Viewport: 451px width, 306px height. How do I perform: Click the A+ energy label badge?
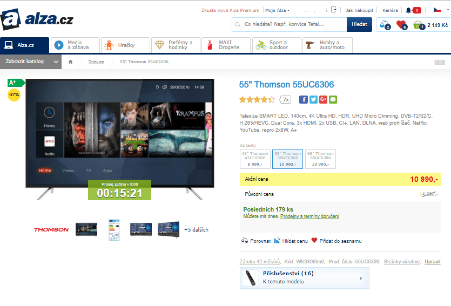(x=16, y=83)
